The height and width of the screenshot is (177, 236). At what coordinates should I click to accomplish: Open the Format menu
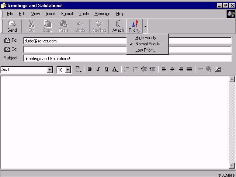click(67, 14)
